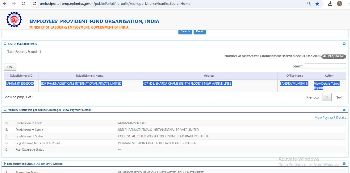Click the Validity Status panel heading
This screenshot has height=173, width=350.
point(50,110)
